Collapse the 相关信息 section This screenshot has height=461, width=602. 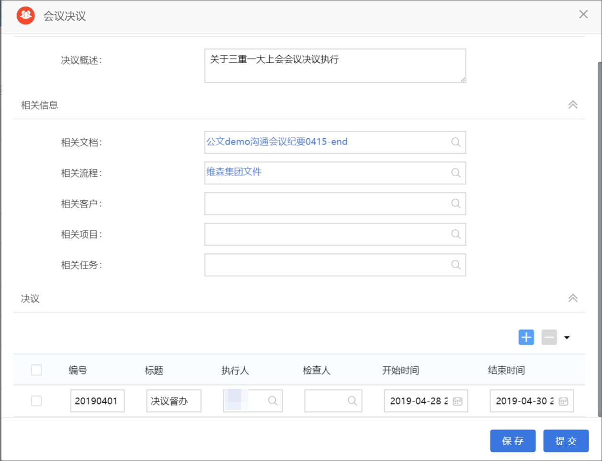coord(573,104)
